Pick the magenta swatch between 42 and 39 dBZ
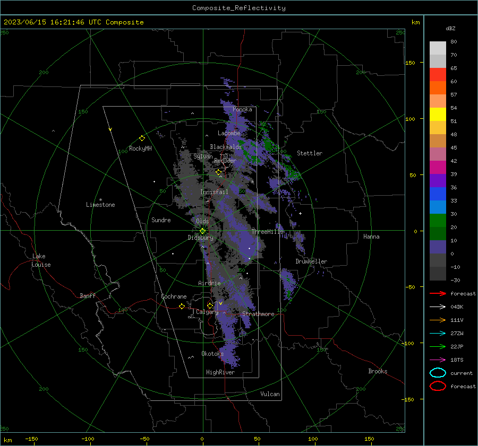This screenshot has height=446, width=478. point(438,168)
